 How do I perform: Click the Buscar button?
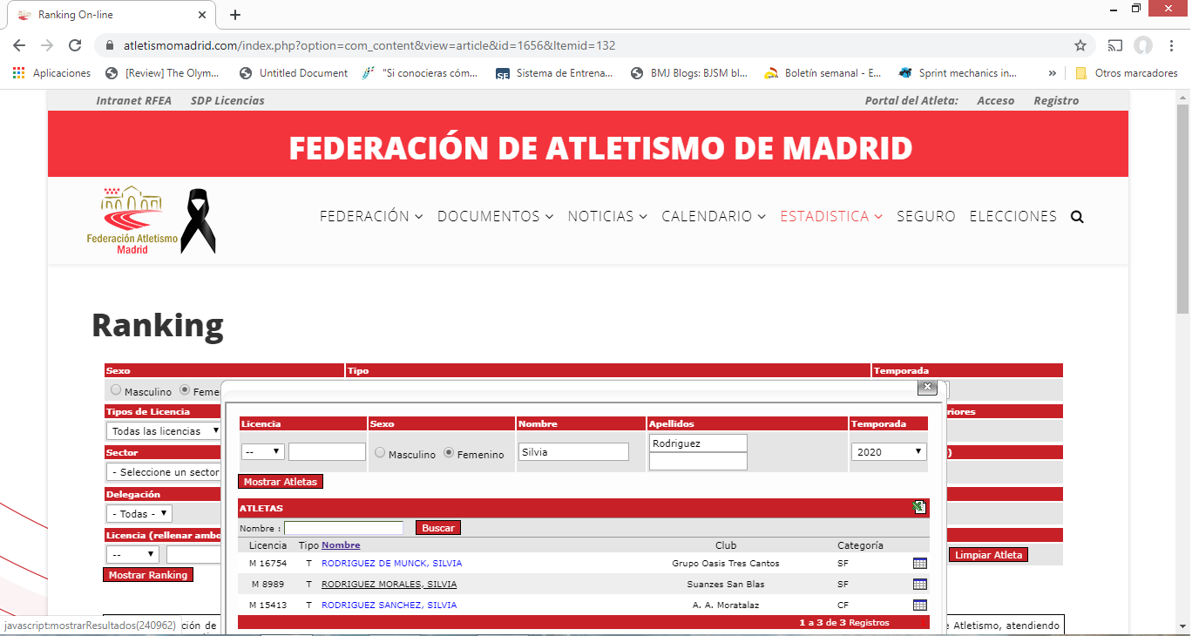tap(438, 528)
